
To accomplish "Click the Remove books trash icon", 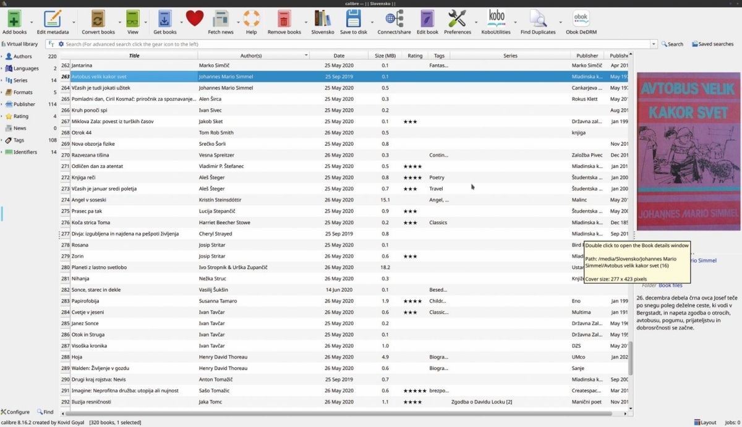I will click(284, 19).
